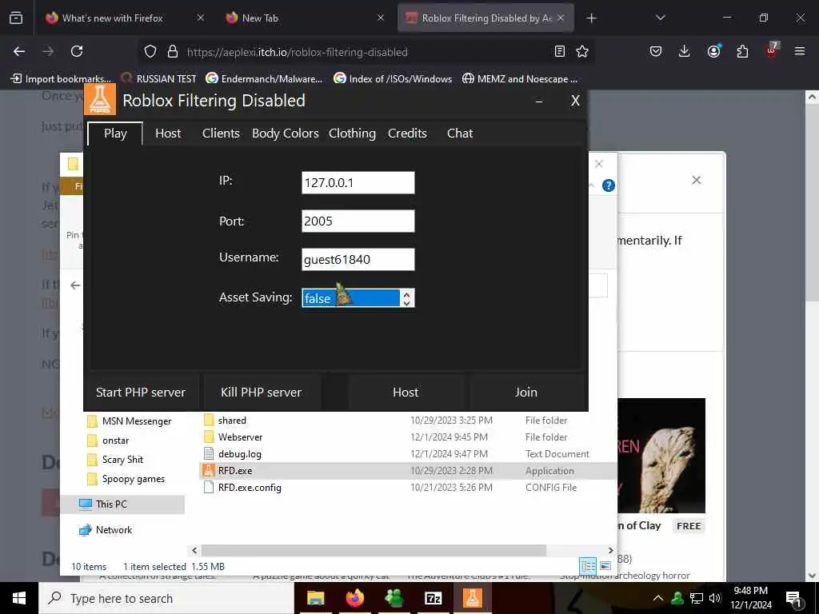This screenshot has height=614, width=819.
Task: Click the Join button
Action: click(x=526, y=392)
